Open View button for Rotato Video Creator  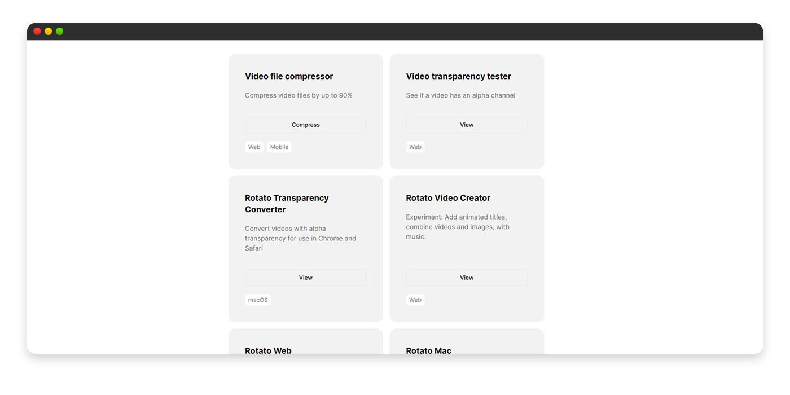467,278
